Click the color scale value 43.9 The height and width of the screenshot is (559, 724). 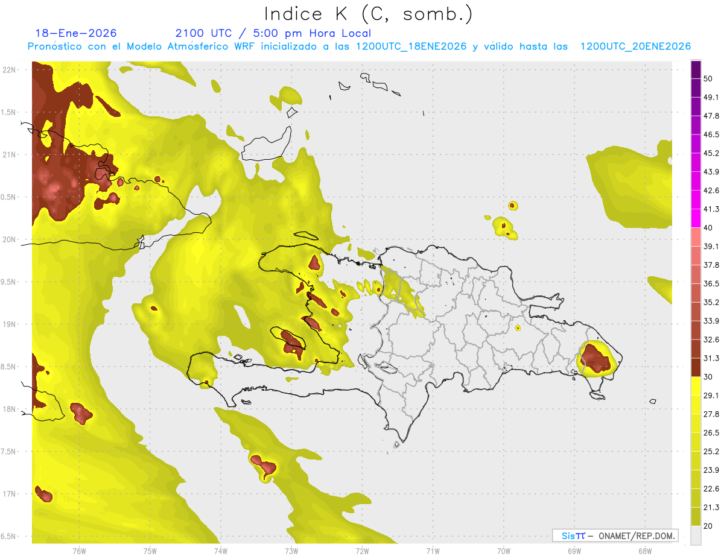pyautogui.click(x=711, y=172)
